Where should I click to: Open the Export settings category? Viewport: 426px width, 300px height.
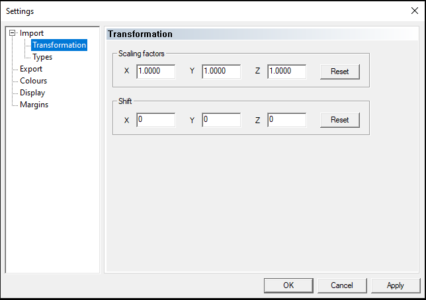click(31, 69)
